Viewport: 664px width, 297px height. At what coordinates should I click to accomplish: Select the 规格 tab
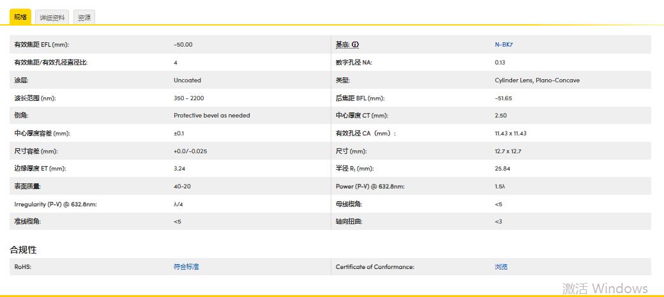pyautogui.click(x=20, y=17)
